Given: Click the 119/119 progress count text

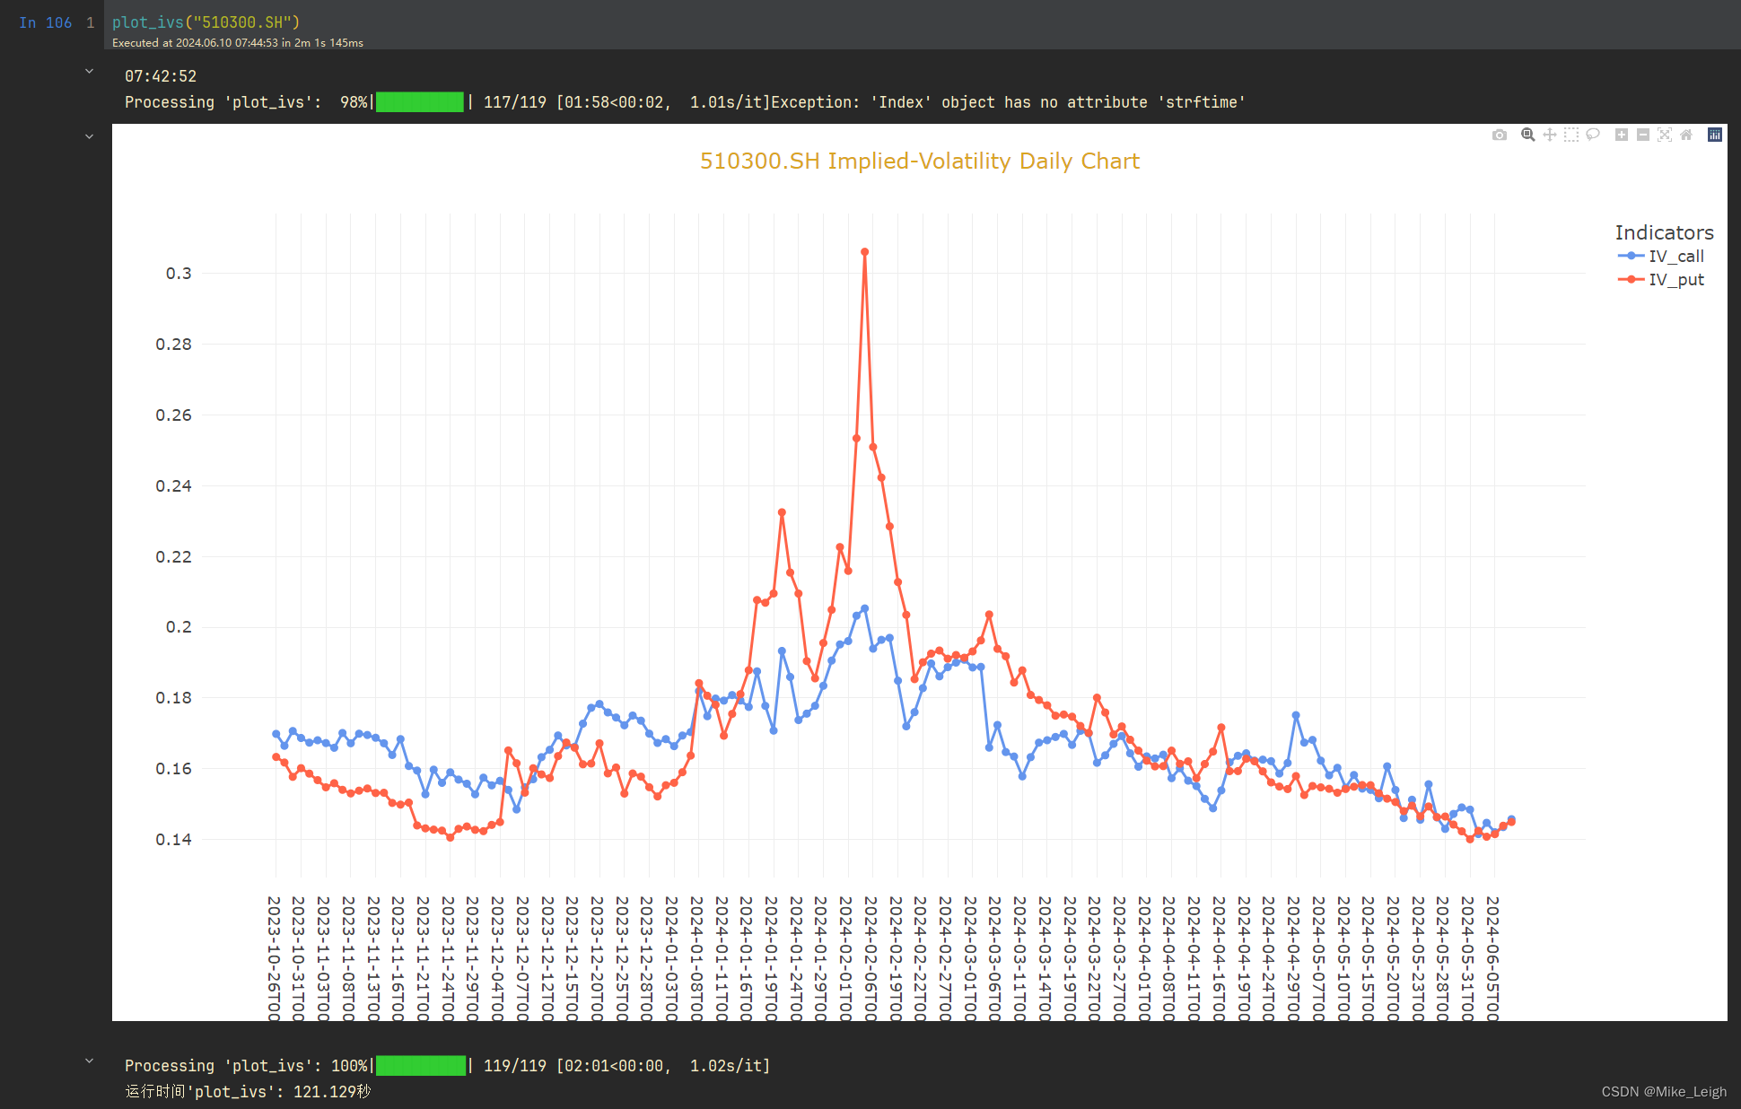Looking at the screenshot, I should point(515,1066).
